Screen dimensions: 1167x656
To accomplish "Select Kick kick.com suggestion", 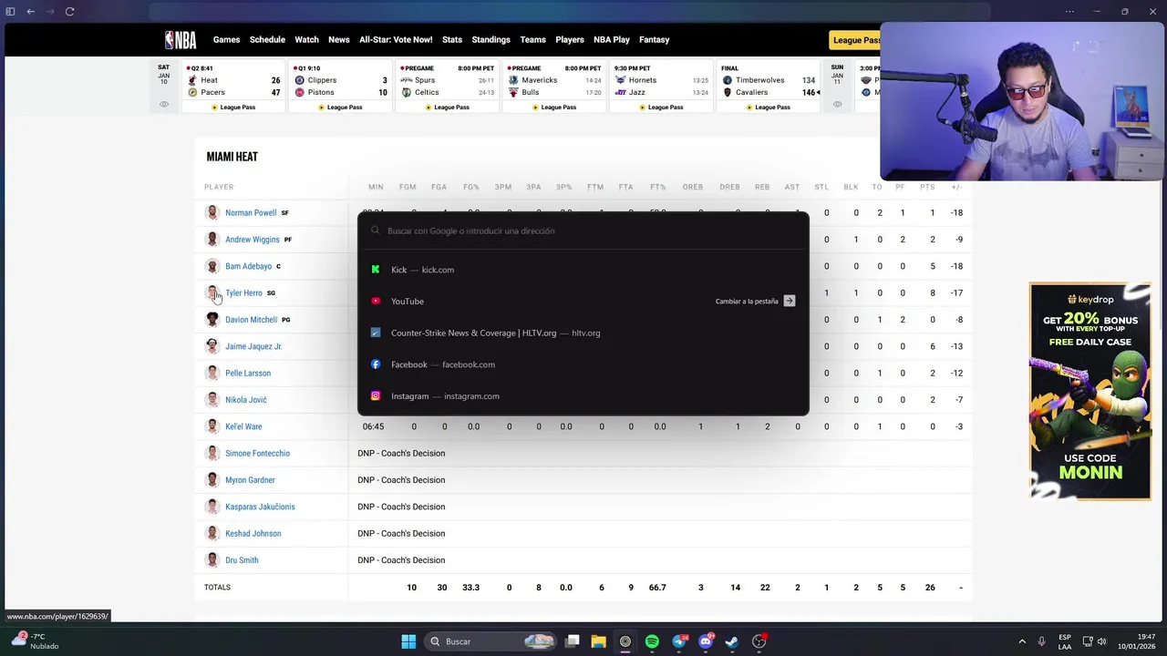I will [x=583, y=270].
